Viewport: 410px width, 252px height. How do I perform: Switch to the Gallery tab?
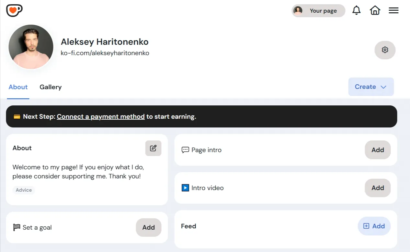tap(51, 87)
